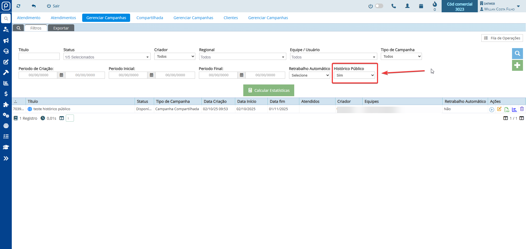Open the megaphone campaigns sidebar icon
Screen dimensions: 526x249
(6, 40)
